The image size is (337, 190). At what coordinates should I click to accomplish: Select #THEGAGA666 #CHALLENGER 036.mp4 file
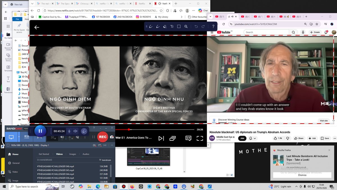pos(55,178)
